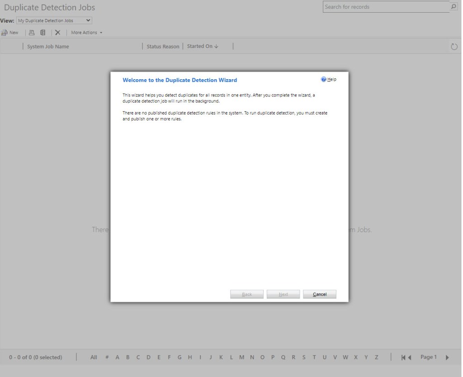Click the refresh list icon
The image size is (463, 377).
pos(454,47)
